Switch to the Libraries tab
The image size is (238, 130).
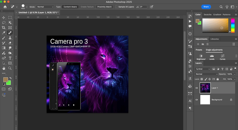(x=215, y=39)
